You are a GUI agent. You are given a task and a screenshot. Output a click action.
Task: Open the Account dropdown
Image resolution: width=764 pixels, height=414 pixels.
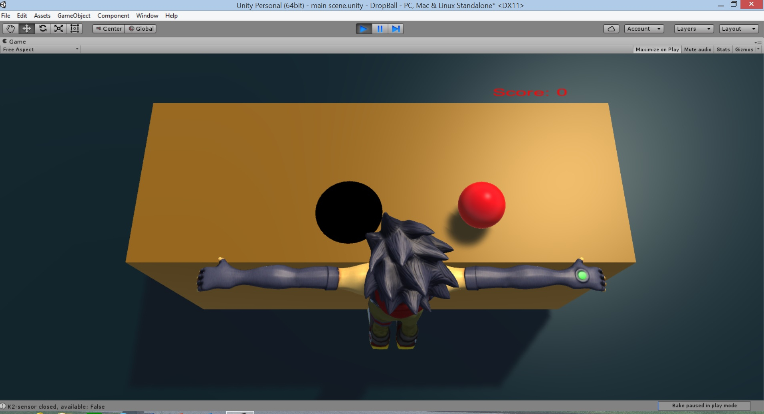click(644, 29)
